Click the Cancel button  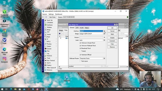tap(112, 31)
